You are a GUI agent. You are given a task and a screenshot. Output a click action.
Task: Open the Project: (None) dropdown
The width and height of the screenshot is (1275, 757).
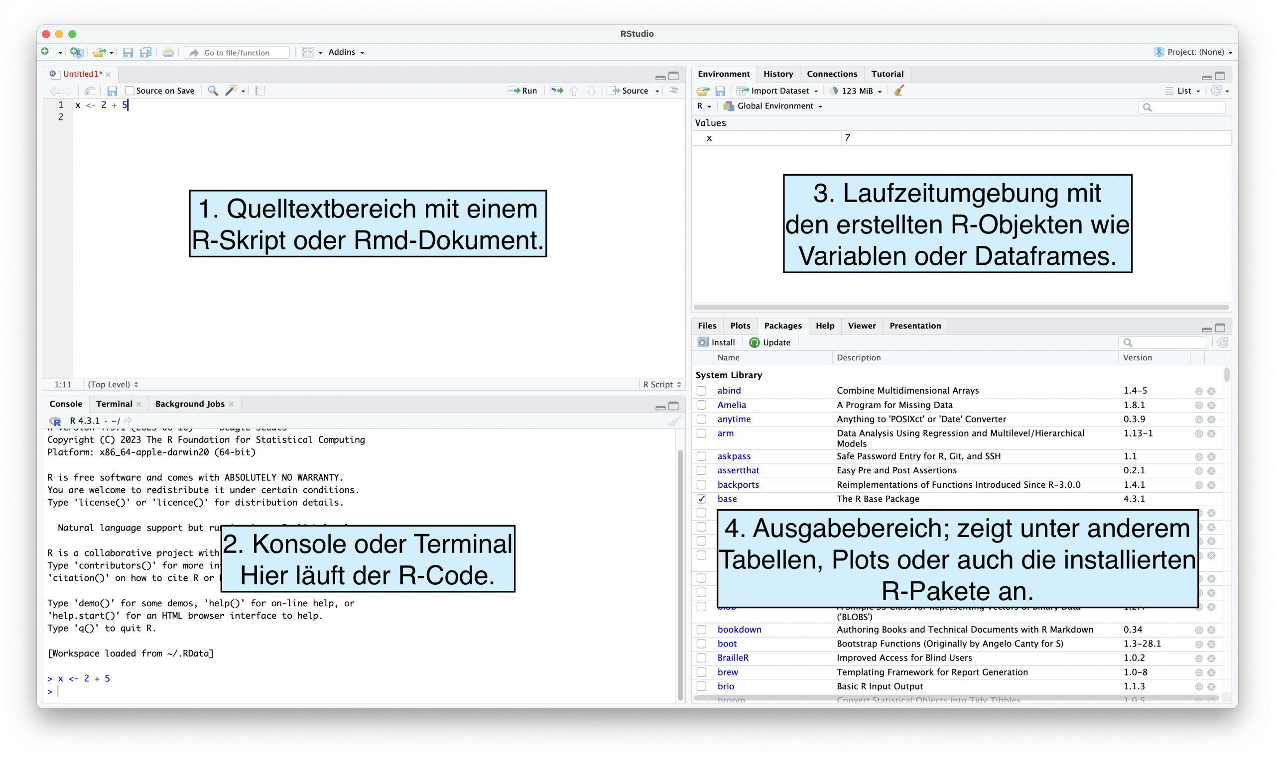[1192, 52]
